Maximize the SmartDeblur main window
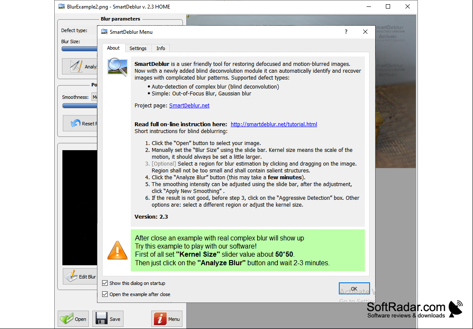 388,6
